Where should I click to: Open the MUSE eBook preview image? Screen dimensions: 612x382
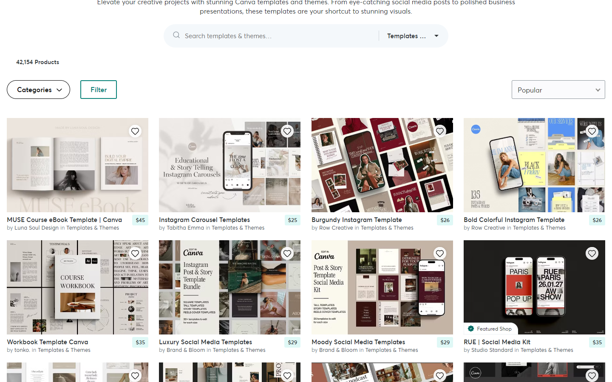[x=77, y=165]
